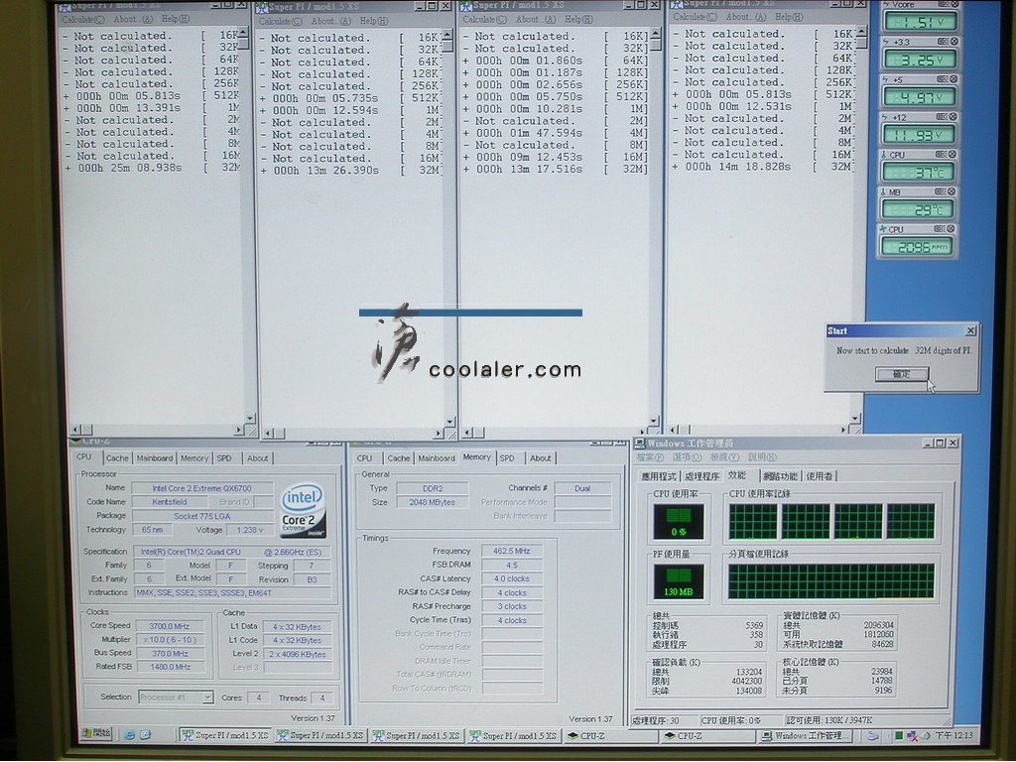
Task: Click the CAS# Latency value 4.0 clocks
Action: click(x=512, y=578)
